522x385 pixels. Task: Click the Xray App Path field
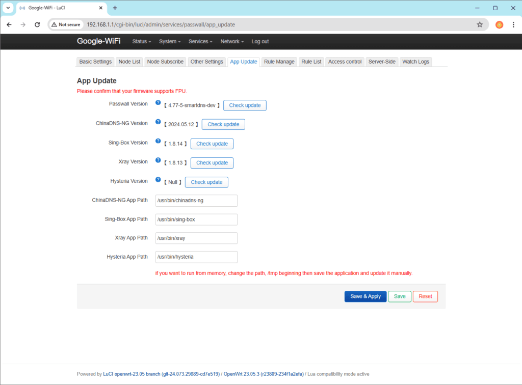tap(196, 238)
